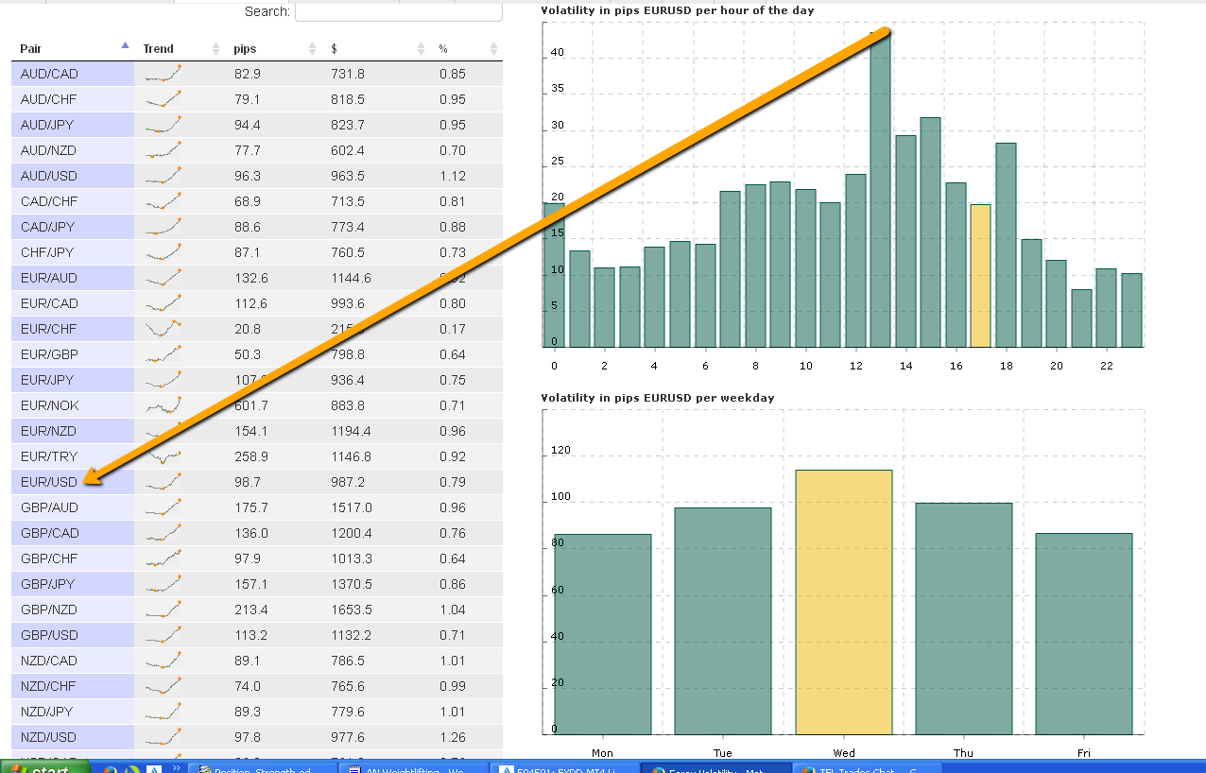Click the Tue bar in weekday chart

[723, 621]
